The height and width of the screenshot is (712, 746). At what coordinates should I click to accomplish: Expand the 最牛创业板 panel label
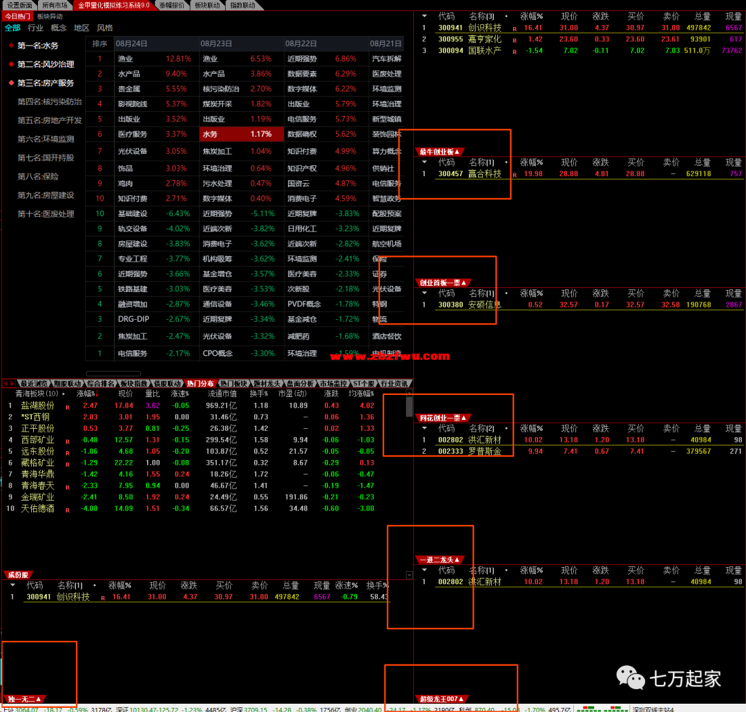[439, 152]
